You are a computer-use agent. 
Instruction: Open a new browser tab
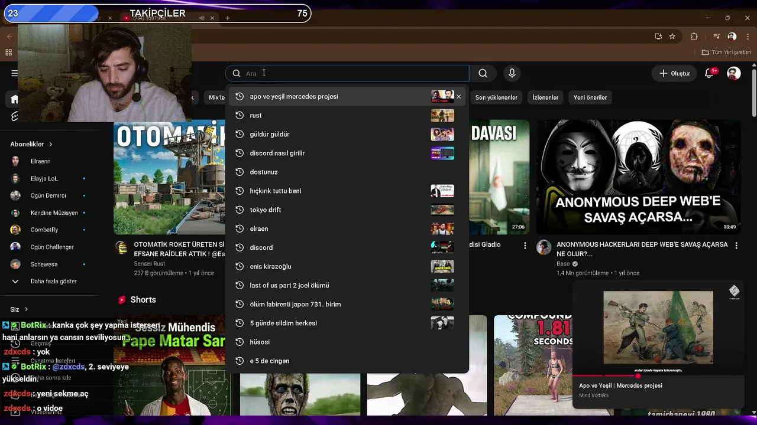coord(227,18)
